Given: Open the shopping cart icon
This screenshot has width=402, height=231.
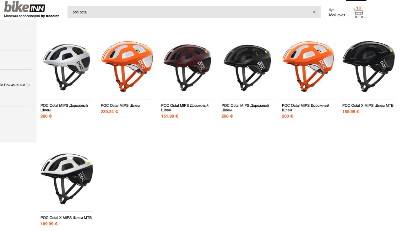Looking at the screenshot, I should pyautogui.click(x=358, y=13).
